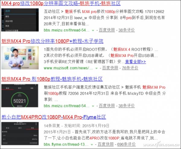Click the 查看全部>> link
Image resolution: width=181 pixels, height=149 pixels.
coord(135,62)
